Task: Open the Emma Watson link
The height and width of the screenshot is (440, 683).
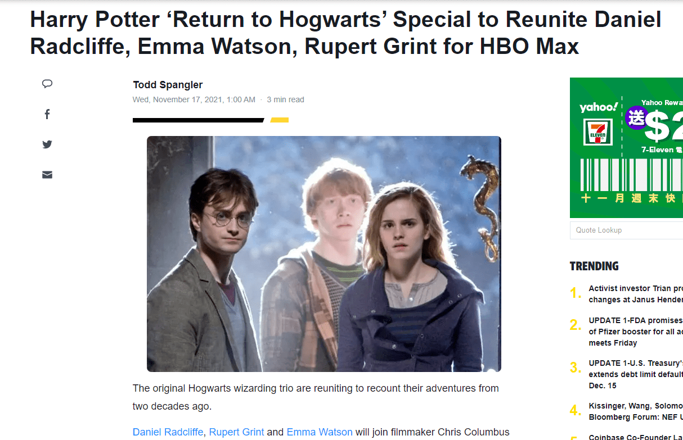Action: (x=320, y=432)
